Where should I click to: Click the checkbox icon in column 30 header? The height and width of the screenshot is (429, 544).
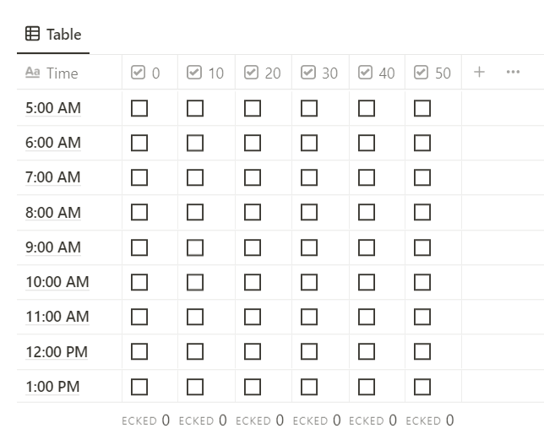coord(308,73)
